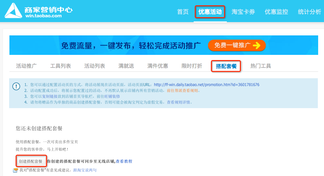Open the 活动列表 tab

point(95,66)
